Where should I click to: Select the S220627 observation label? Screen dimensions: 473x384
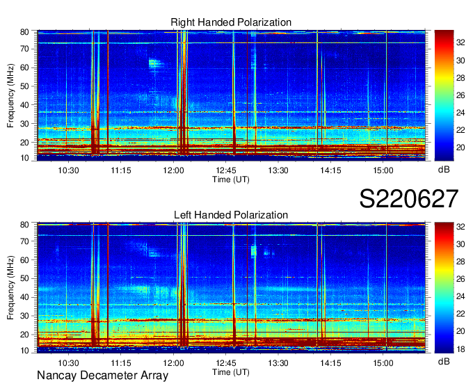[x=409, y=199]
